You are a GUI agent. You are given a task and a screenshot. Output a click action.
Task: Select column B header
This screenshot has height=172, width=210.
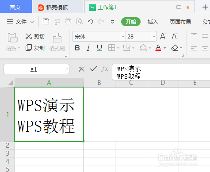[x=99, y=83]
